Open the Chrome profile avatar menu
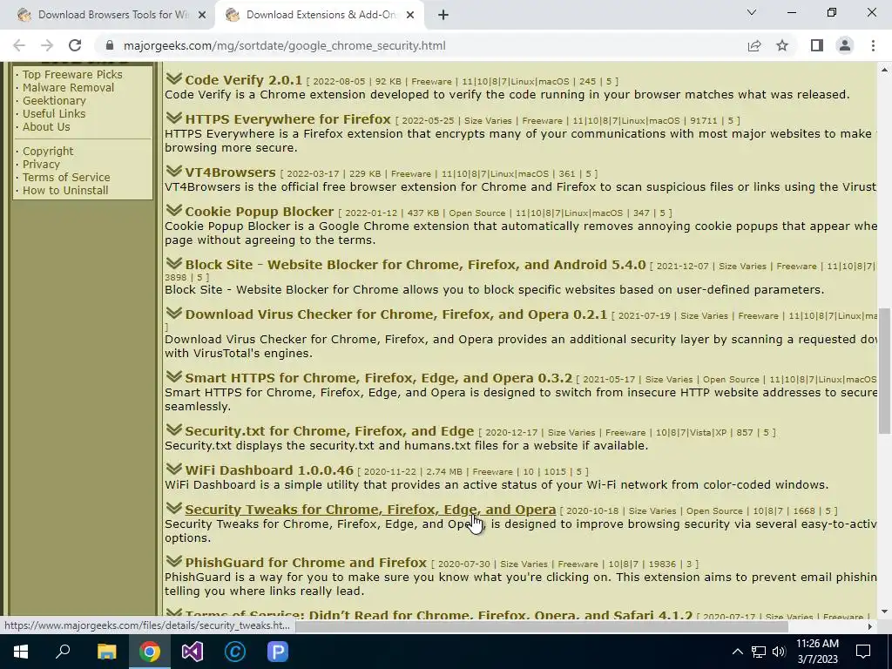The image size is (892, 669). (x=845, y=45)
